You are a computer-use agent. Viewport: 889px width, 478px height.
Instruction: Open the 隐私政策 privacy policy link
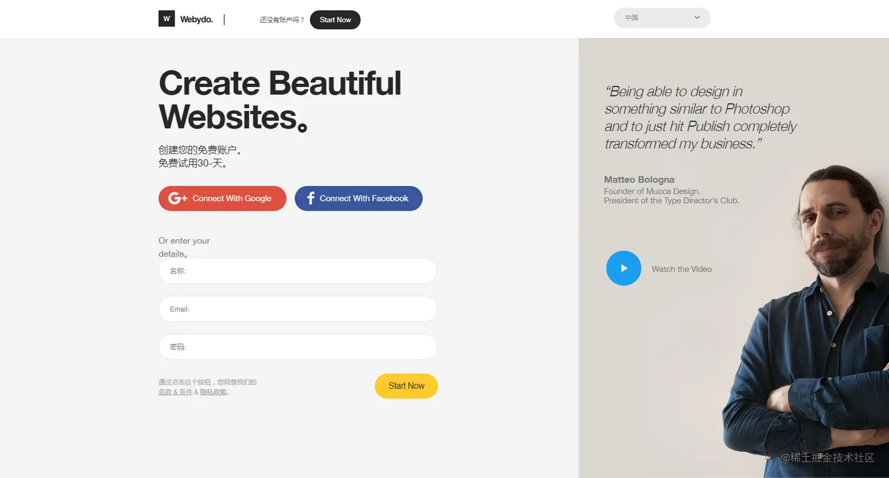point(213,392)
